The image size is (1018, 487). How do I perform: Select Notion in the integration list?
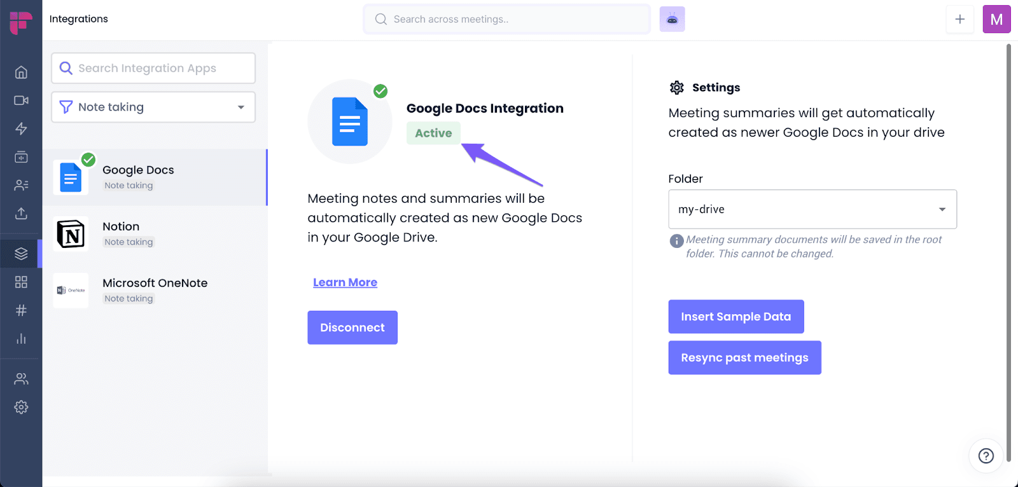point(155,234)
